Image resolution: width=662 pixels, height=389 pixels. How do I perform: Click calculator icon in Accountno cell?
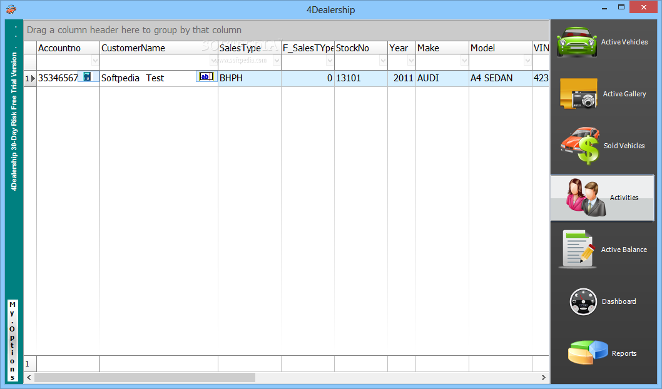tap(87, 76)
